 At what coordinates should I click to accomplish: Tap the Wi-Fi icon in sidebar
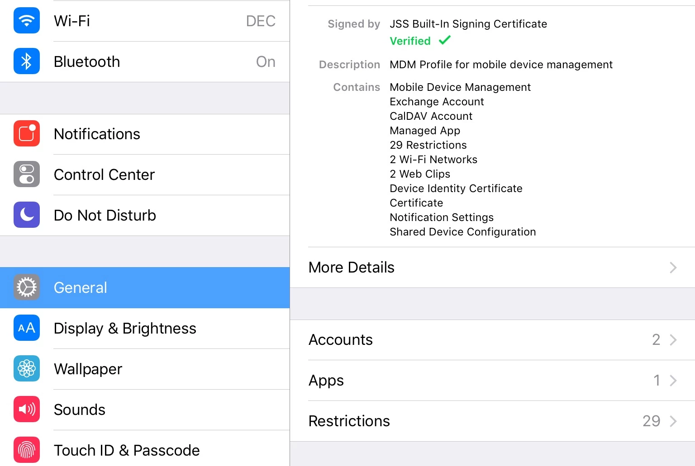(27, 21)
